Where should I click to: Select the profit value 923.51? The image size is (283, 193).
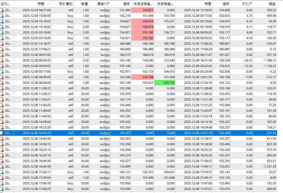271,161
